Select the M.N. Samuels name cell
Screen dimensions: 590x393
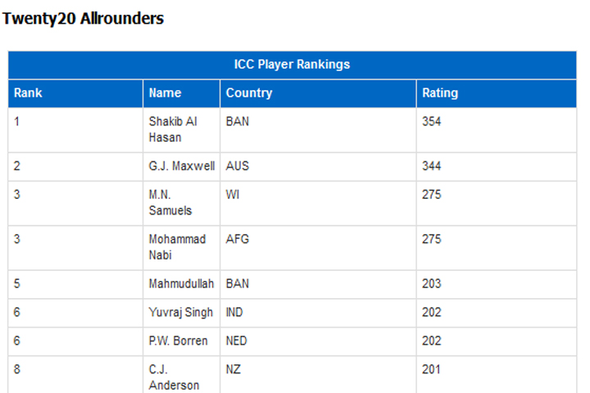tap(181, 203)
